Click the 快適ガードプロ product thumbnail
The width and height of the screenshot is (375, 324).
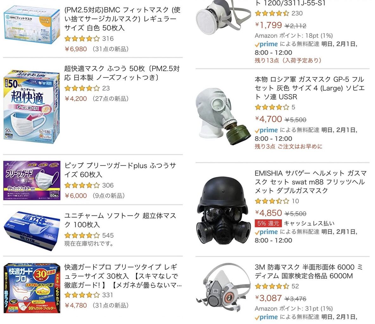(x=32, y=288)
